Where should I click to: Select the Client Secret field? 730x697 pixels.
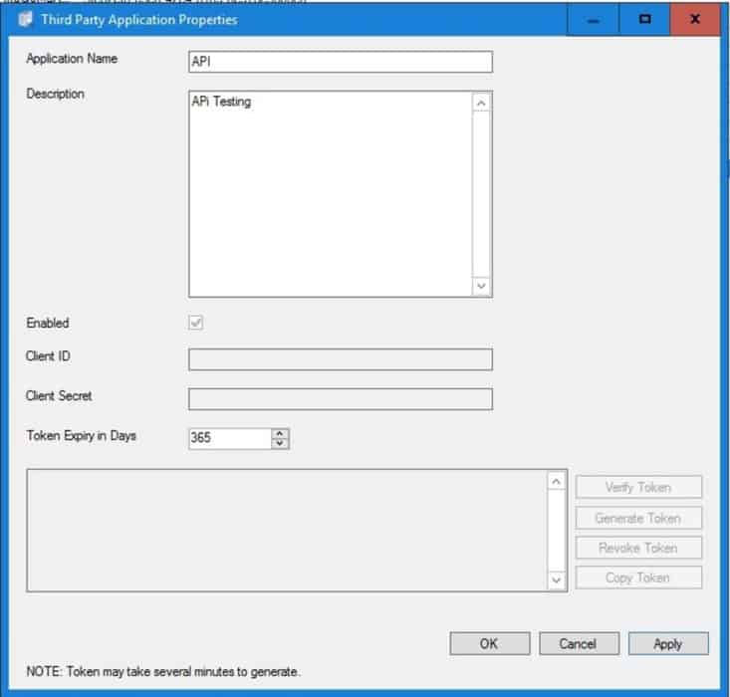point(340,398)
